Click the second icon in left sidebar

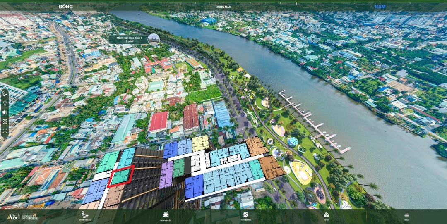(5, 102)
